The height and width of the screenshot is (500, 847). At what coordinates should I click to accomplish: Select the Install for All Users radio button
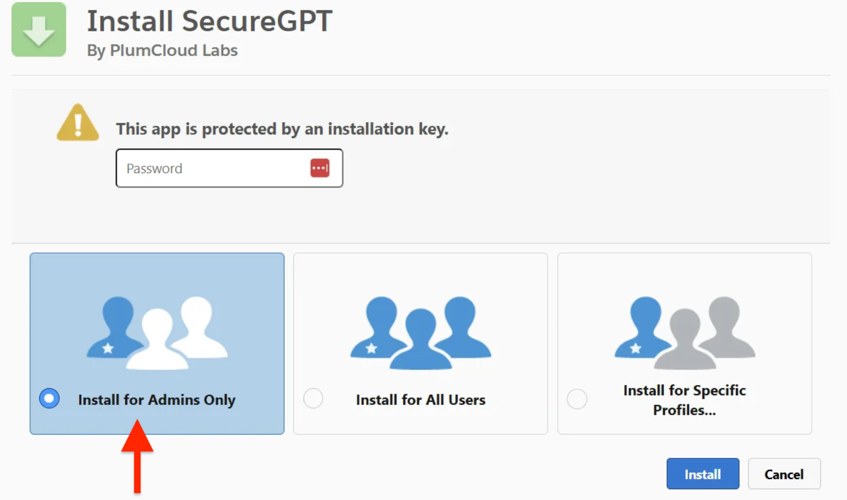point(313,399)
